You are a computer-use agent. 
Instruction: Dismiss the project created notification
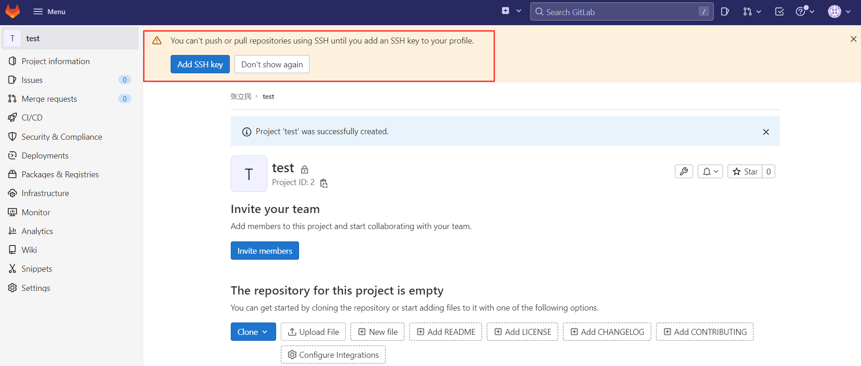[x=766, y=132]
